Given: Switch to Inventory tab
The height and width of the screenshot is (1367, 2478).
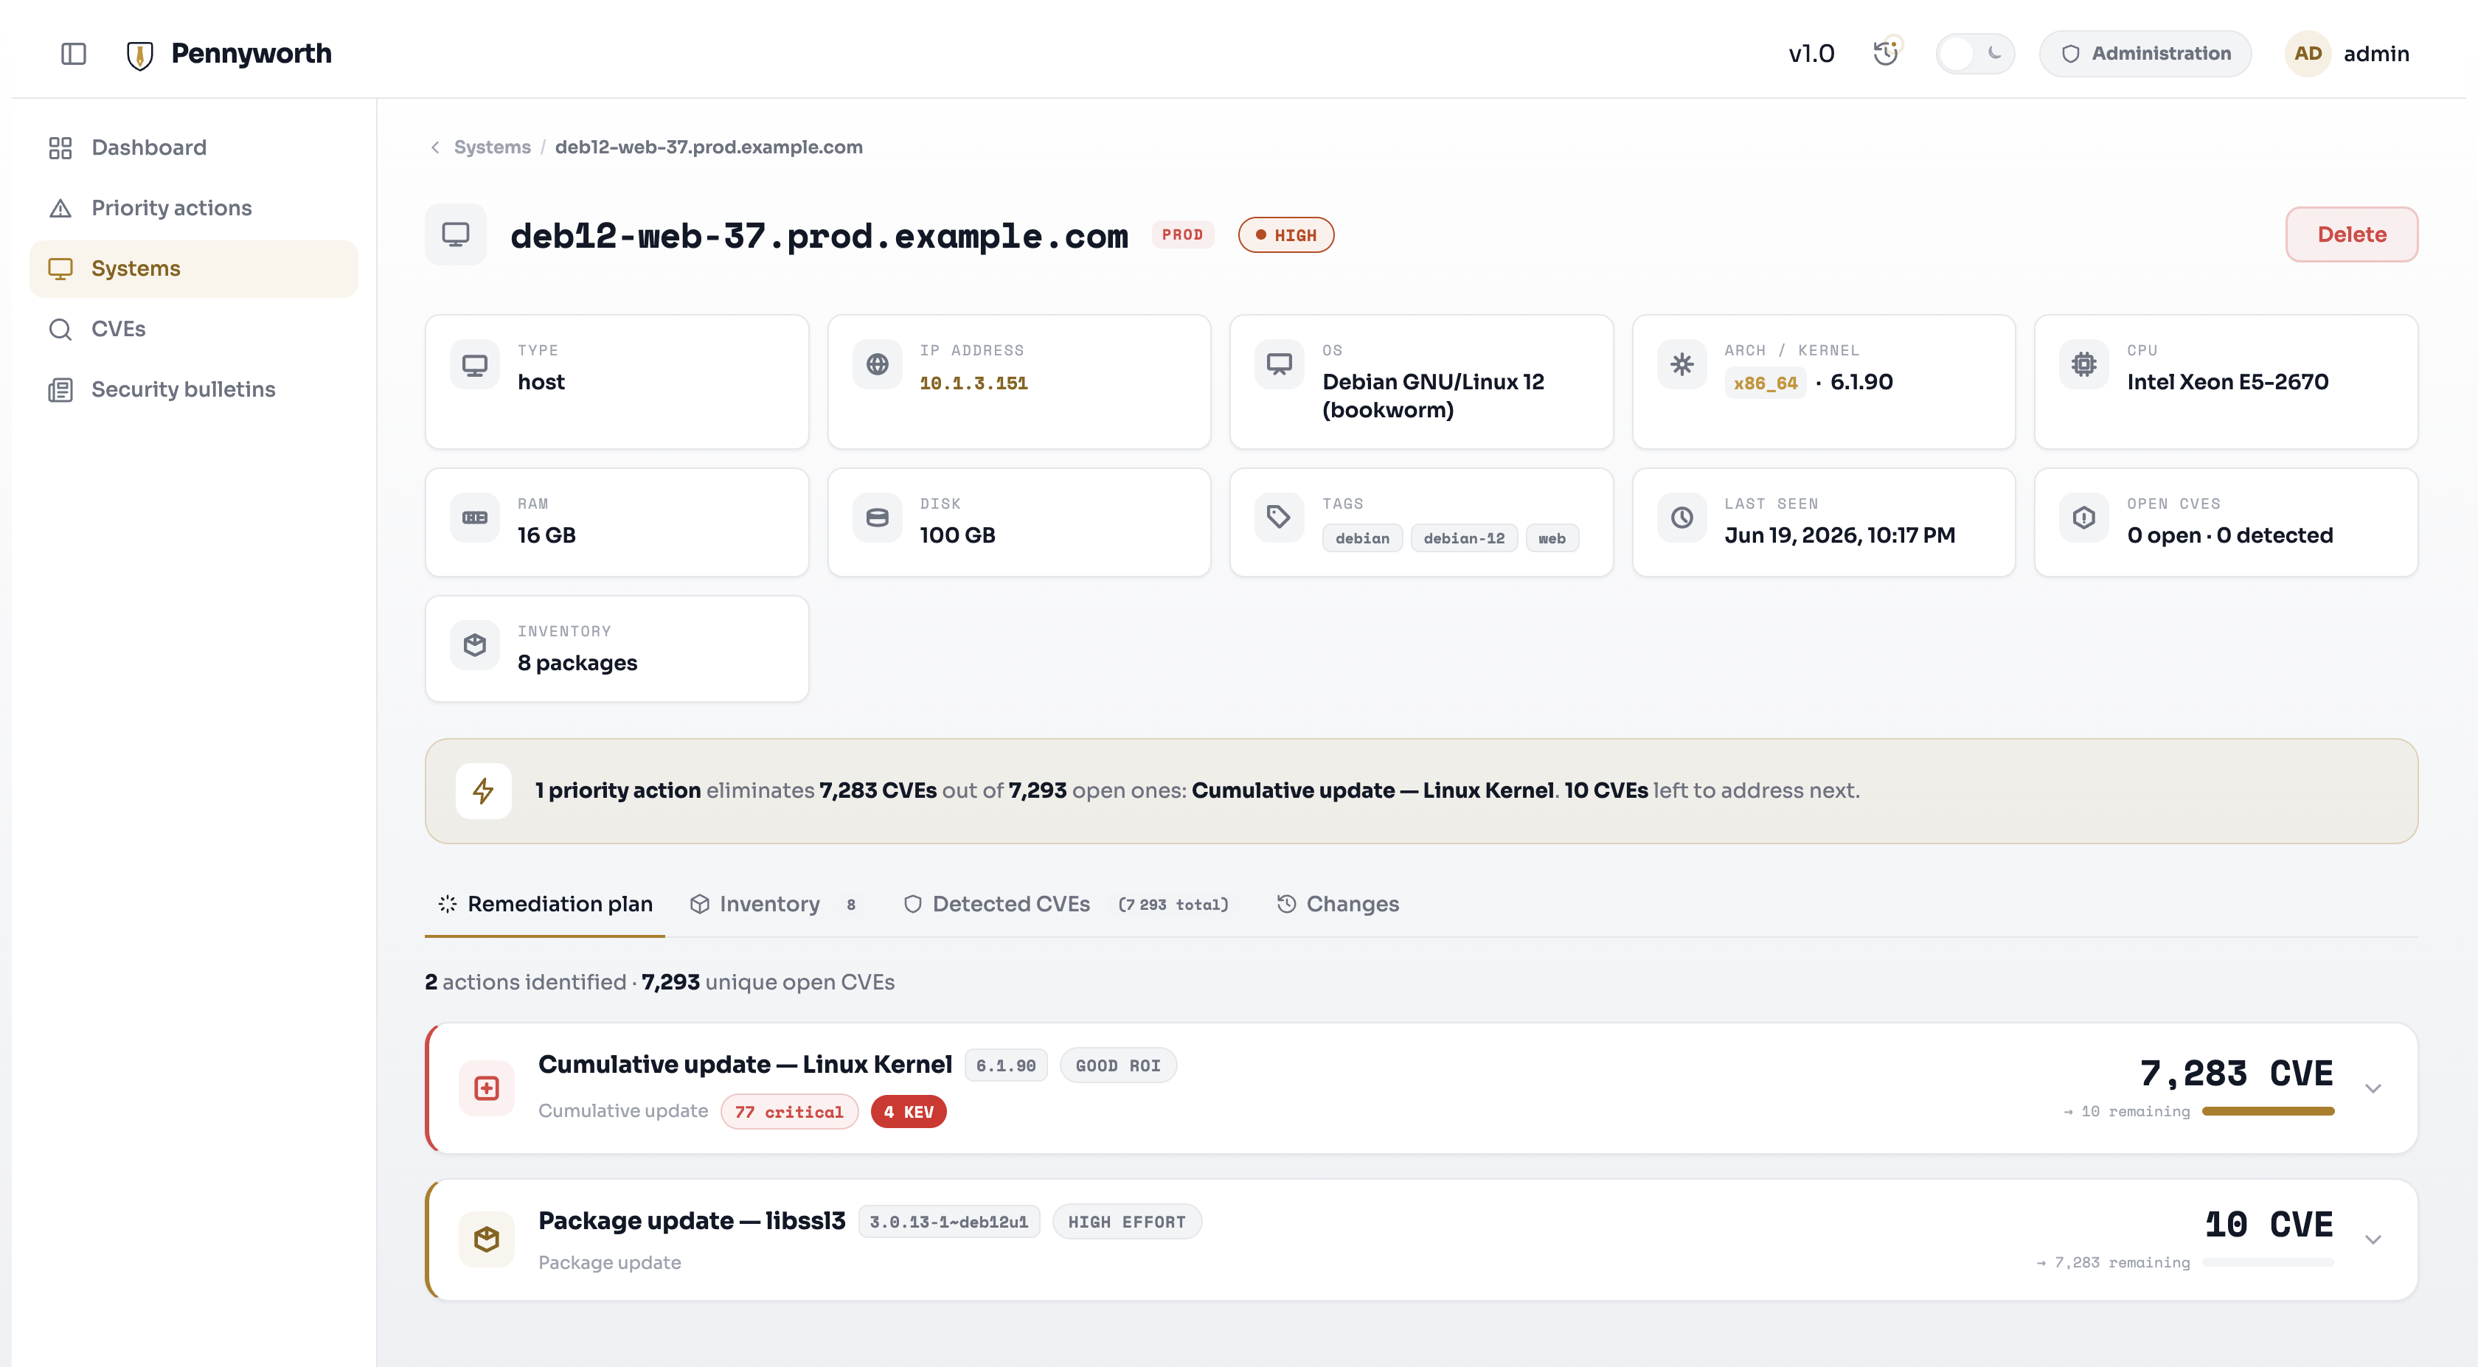Looking at the screenshot, I should click(772, 904).
